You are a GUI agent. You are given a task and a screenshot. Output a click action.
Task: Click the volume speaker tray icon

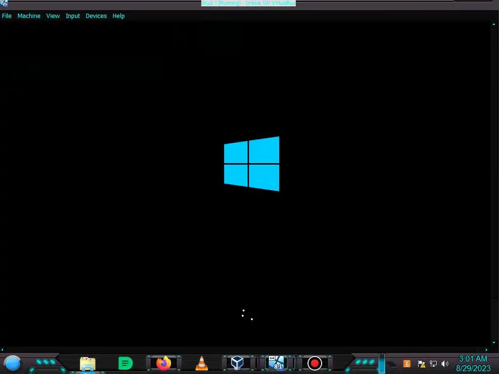click(445, 363)
